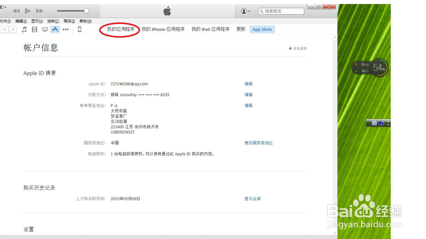Select the Apps library icon
The width and height of the screenshot is (426, 239).
[x=55, y=29]
